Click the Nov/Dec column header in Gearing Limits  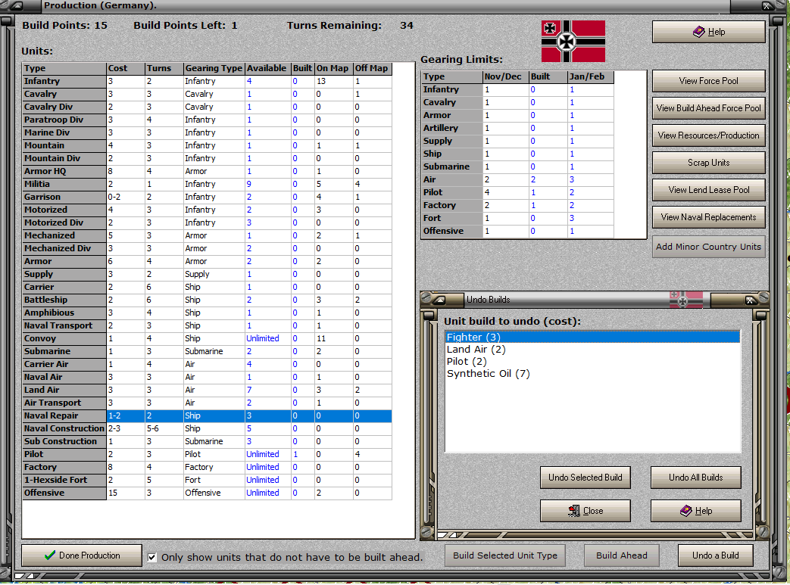point(505,76)
